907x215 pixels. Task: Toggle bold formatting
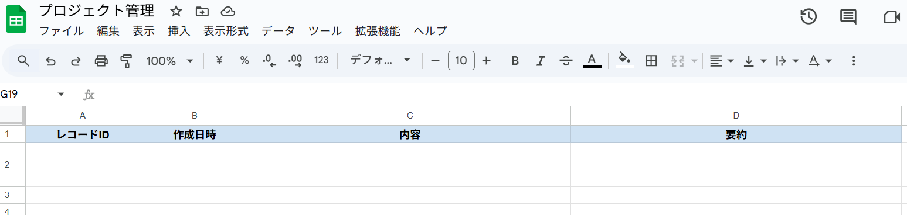515,61
